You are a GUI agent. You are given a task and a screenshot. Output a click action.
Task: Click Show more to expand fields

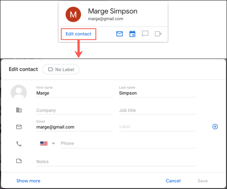point(28,181)
